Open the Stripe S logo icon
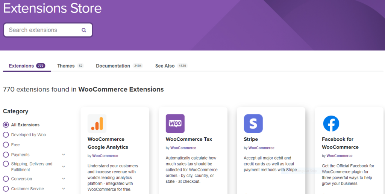The width and height of the screenshot is (385, 194). (253, 123)
